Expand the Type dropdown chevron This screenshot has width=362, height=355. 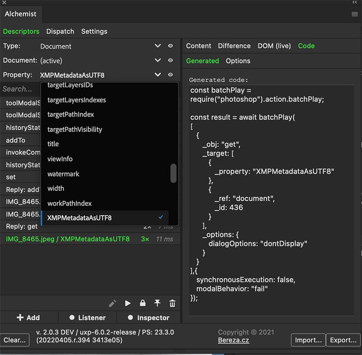(x=157, y=46)
